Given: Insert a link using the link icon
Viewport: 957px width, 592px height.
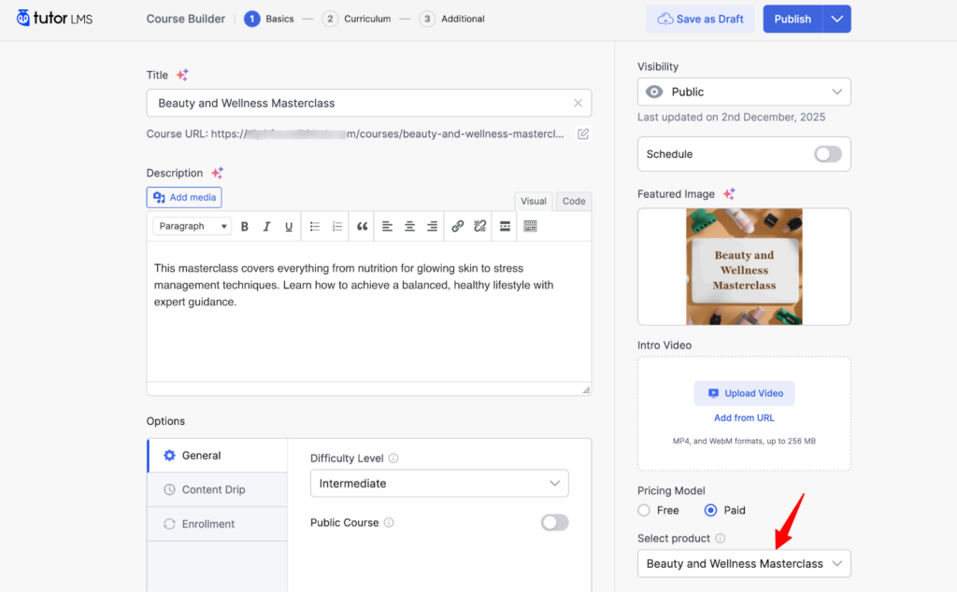Looking at the screenshot, I should point(457,226).
